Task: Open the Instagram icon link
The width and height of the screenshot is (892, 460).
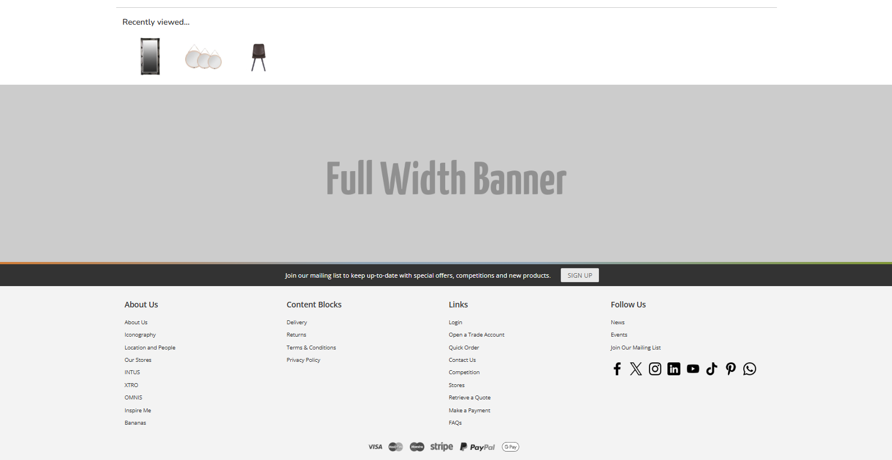Action: click(655, 369)
